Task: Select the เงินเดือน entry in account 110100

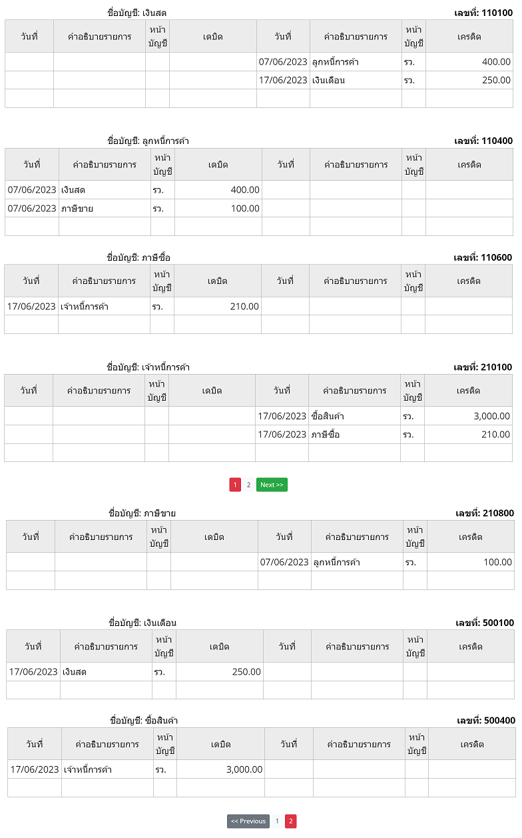Action: tap(328, 80)
